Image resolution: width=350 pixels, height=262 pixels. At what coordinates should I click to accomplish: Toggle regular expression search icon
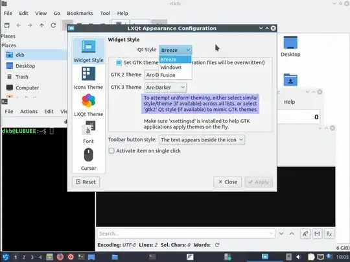tap(329, 233)
